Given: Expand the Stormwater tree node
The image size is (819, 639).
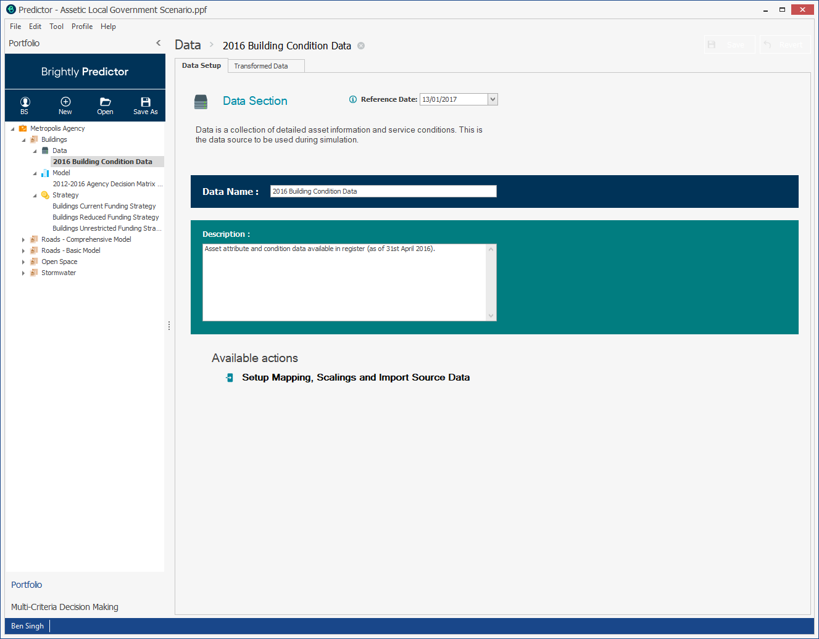Looking at the screenshot, I should (23, 273).
